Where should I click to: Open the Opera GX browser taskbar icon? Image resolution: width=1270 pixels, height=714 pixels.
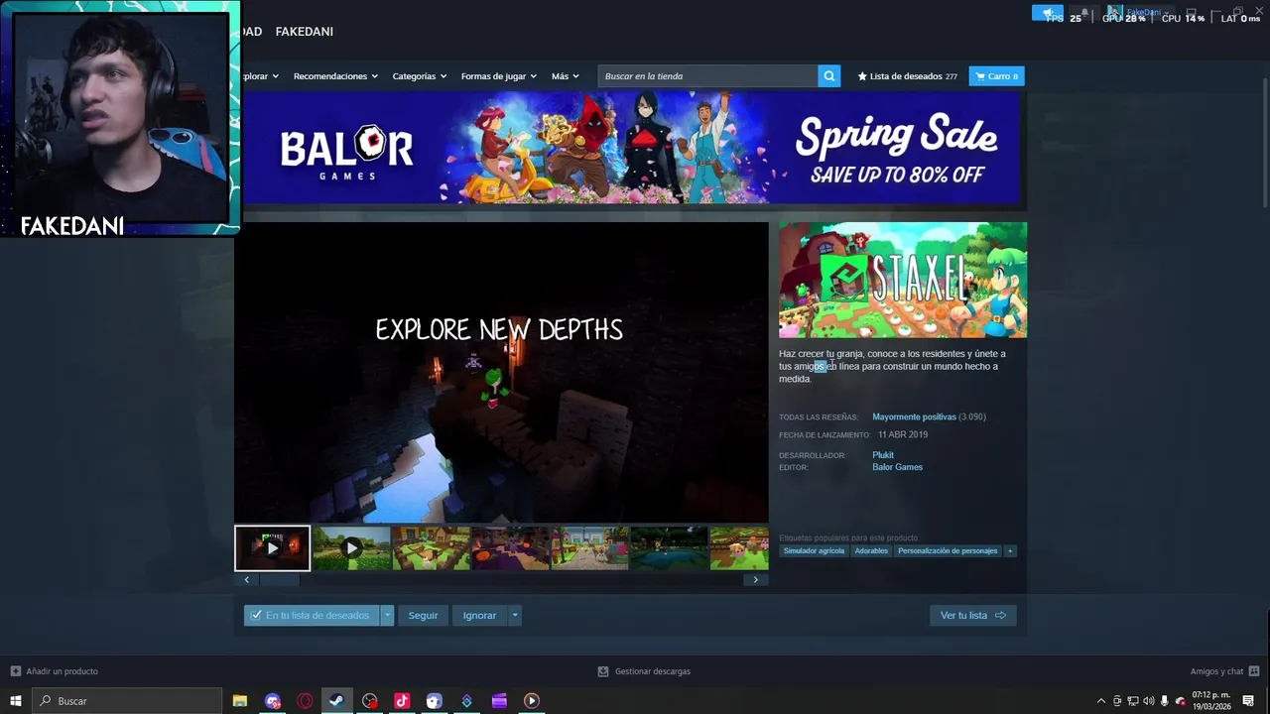(305, 701)
